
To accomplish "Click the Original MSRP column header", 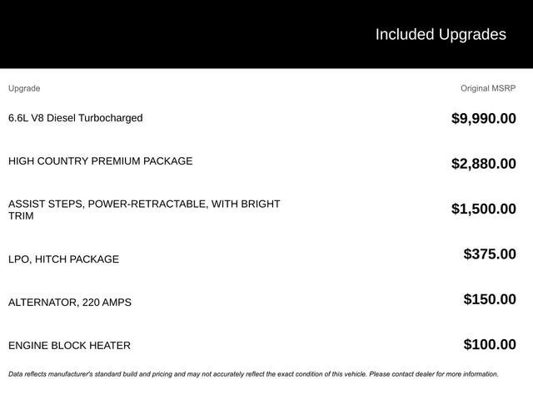I will (x=488, y=88).
